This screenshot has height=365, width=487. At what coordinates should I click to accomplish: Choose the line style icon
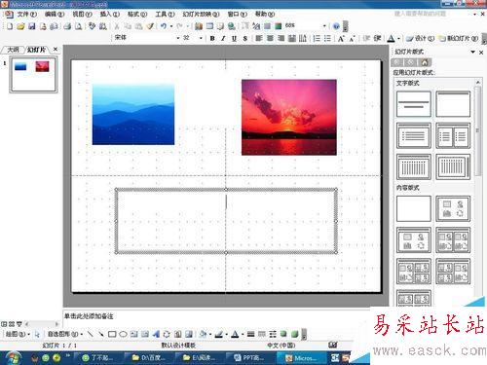pos(250,334)
